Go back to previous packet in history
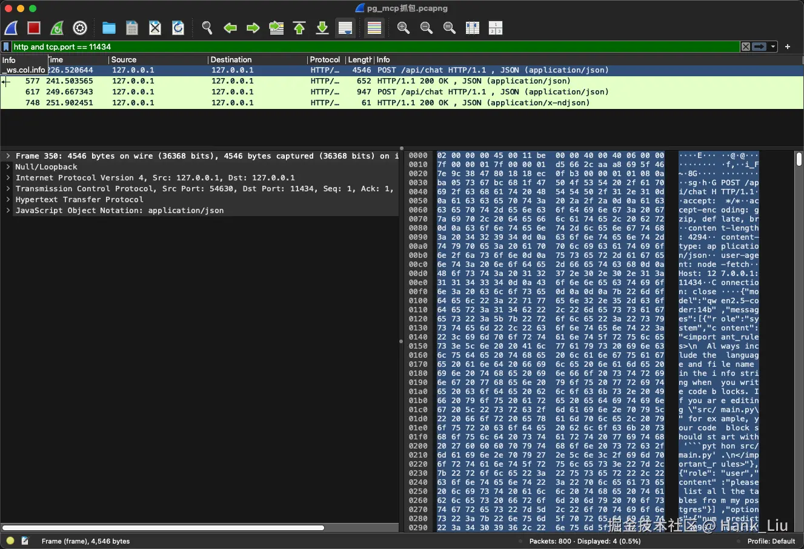Screen dimensions: 804x549 230,28
